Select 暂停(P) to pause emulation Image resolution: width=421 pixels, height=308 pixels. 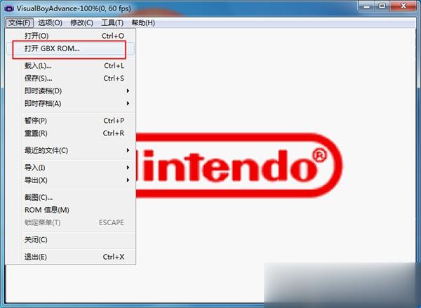(70, 121)
